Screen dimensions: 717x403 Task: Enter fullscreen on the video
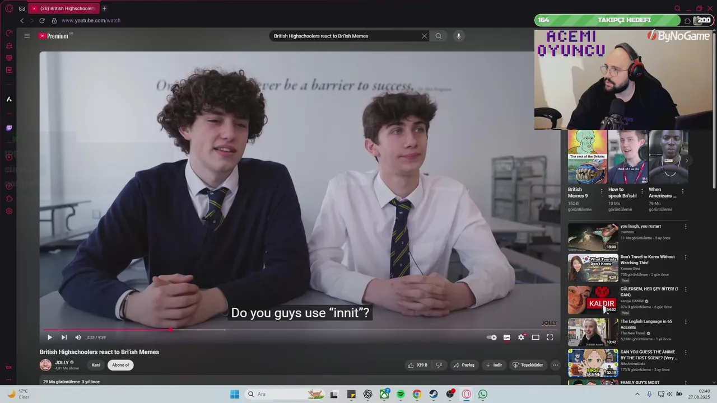pos(550,338)
